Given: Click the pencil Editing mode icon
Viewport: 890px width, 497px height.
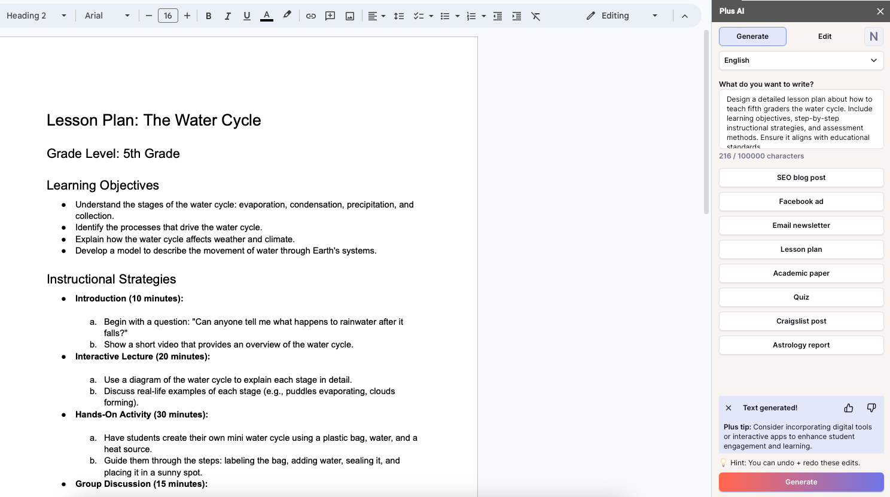Looking at the screenshot, I should click(x=591, y=16).
